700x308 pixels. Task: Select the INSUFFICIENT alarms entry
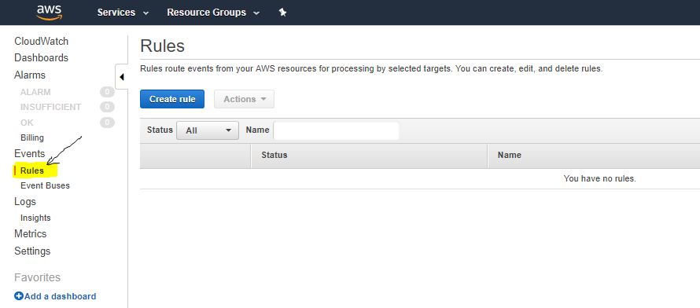51,107
